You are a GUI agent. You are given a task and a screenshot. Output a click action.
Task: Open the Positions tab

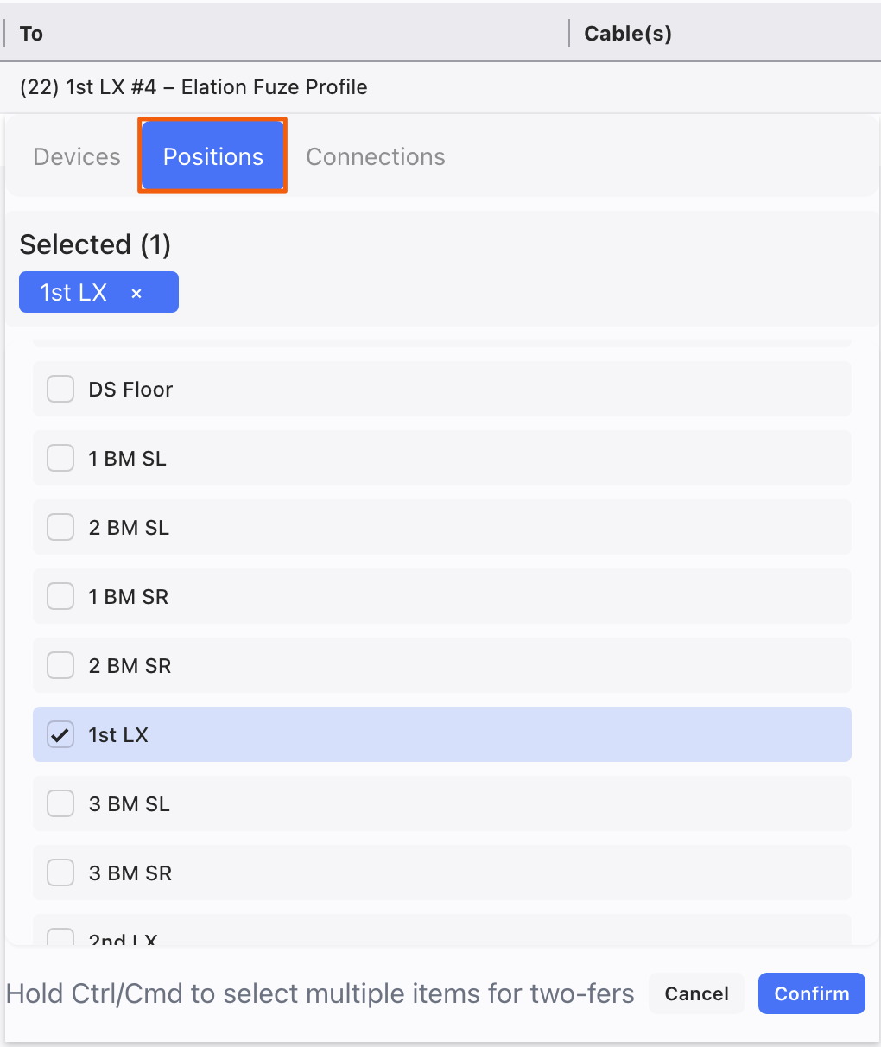pyautogui.click(x=212, y=156)
